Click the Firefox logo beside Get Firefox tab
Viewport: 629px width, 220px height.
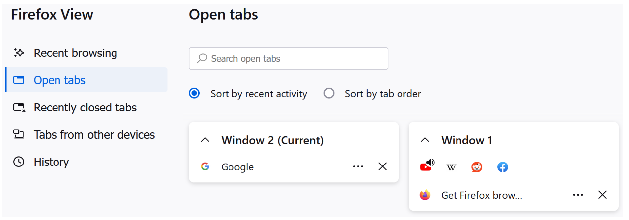click(x=425, y=195)
